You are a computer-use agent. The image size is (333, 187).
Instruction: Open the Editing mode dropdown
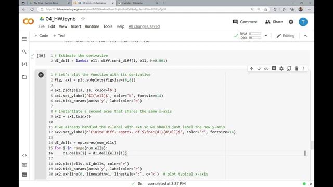pyautogui.click(x=286, y=36)
